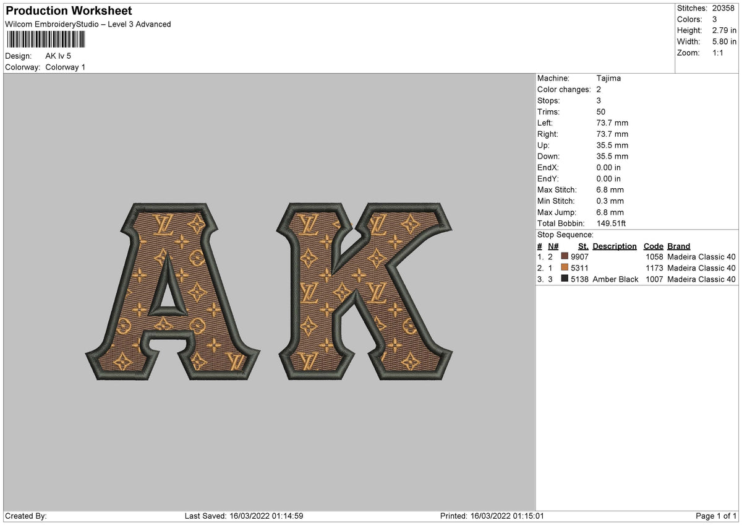This screenshot has height=525, width=742.
Task: Click the Brand column header
Action: 679,246
